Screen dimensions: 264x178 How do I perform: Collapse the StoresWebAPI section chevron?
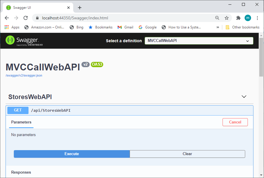pos(244,96)
